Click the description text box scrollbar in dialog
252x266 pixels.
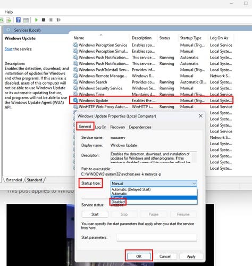(x=195, y=157)
